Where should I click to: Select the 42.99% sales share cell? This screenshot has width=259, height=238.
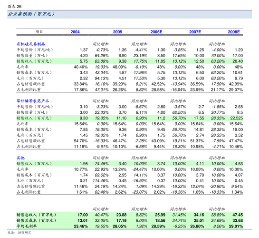(236, 84)
